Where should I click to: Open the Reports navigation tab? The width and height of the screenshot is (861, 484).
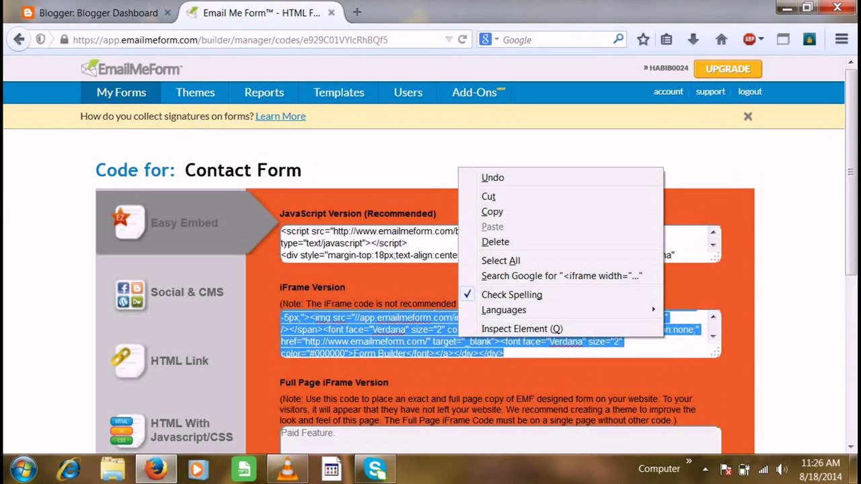click(264, 92)
